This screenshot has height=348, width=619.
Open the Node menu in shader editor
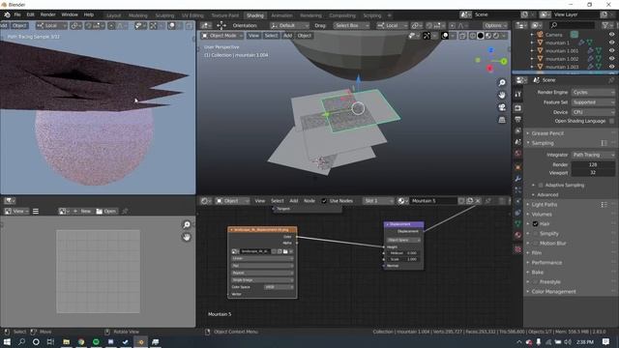[x=309, y=201]
